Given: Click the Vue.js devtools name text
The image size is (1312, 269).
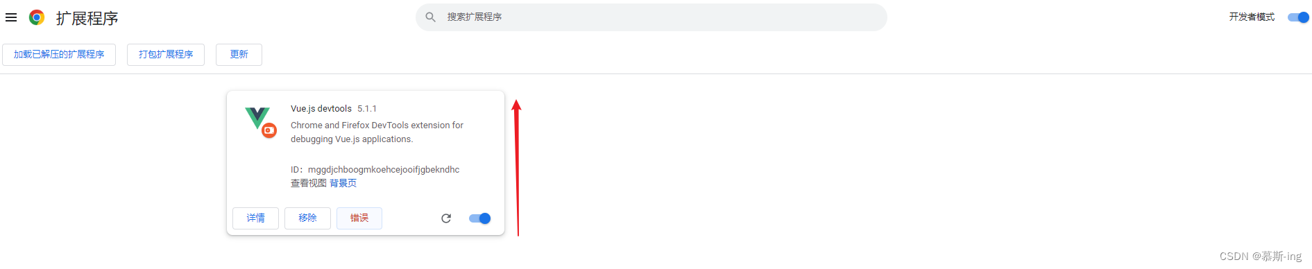Looking at the screenshot, I should (x=321, y=109).
